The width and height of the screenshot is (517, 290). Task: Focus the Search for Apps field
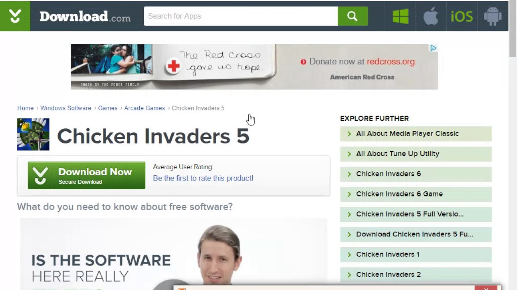tap(241, 16)
